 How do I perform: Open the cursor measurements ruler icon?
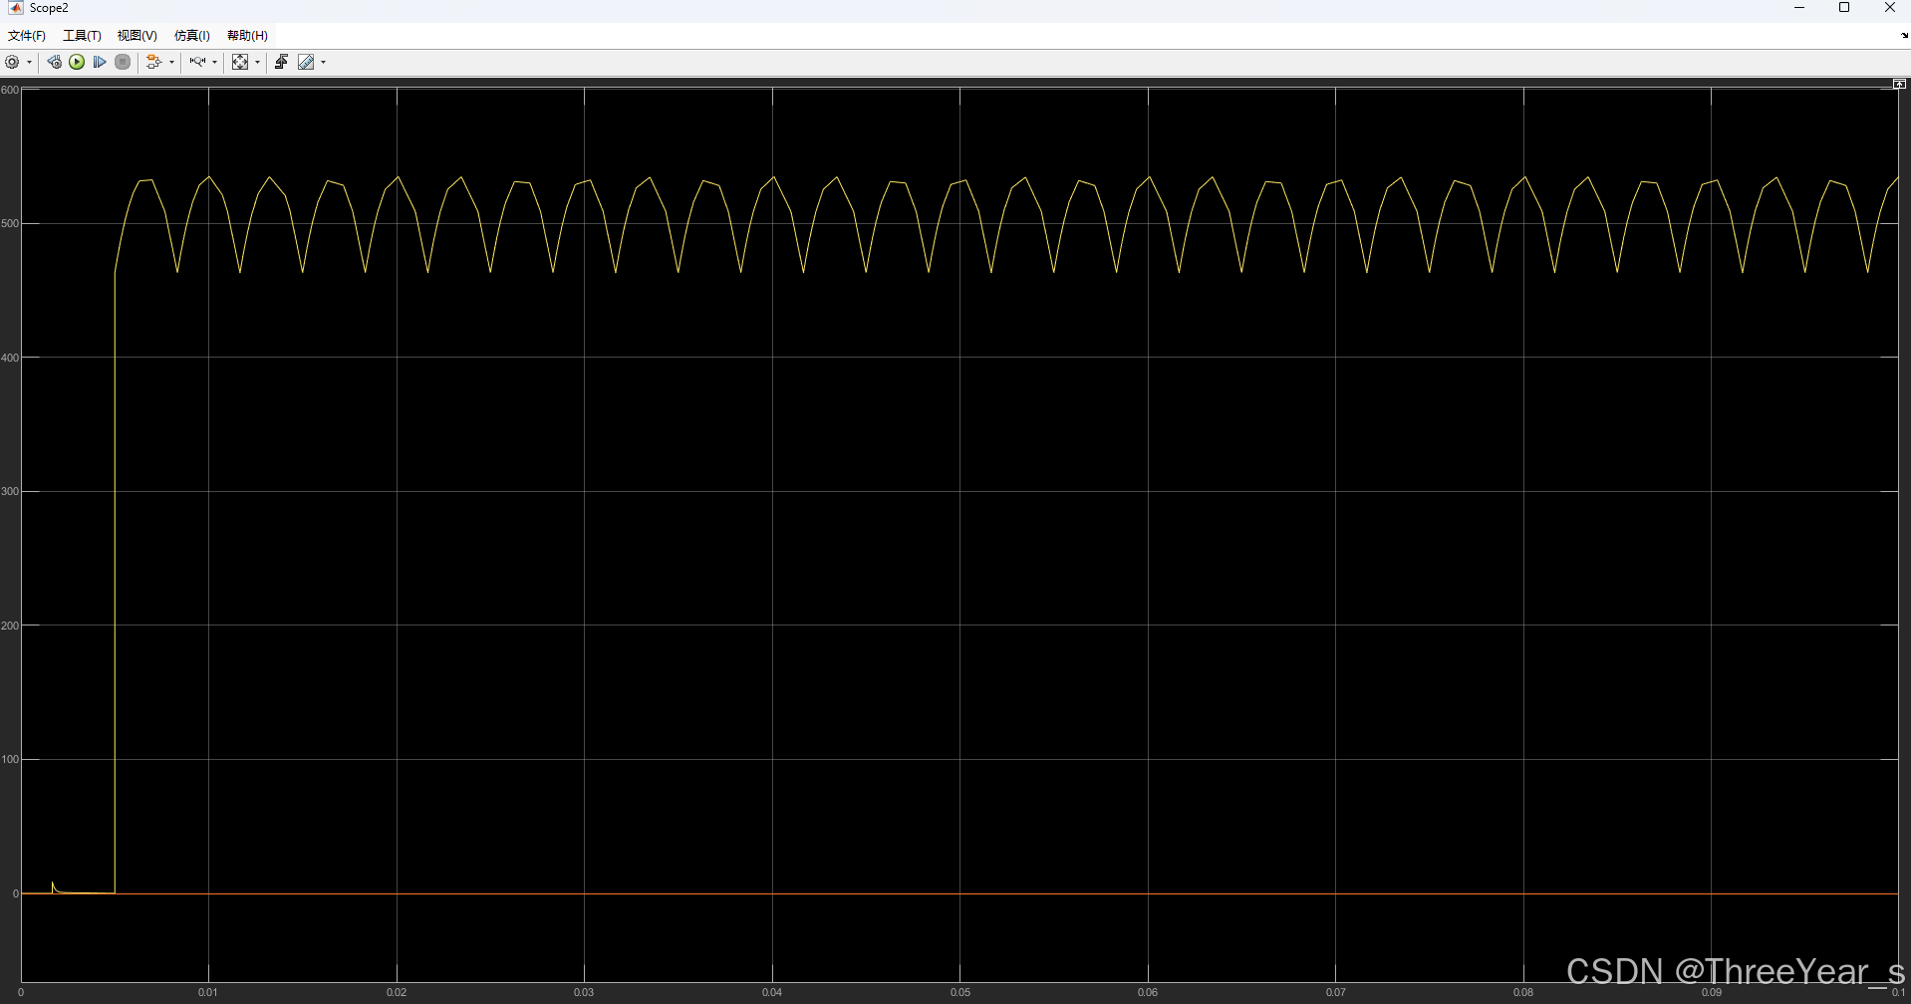pos(306,62)
